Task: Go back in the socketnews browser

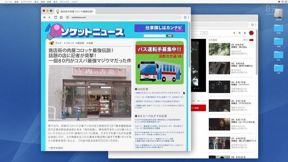Action: [x=45, y=17]
